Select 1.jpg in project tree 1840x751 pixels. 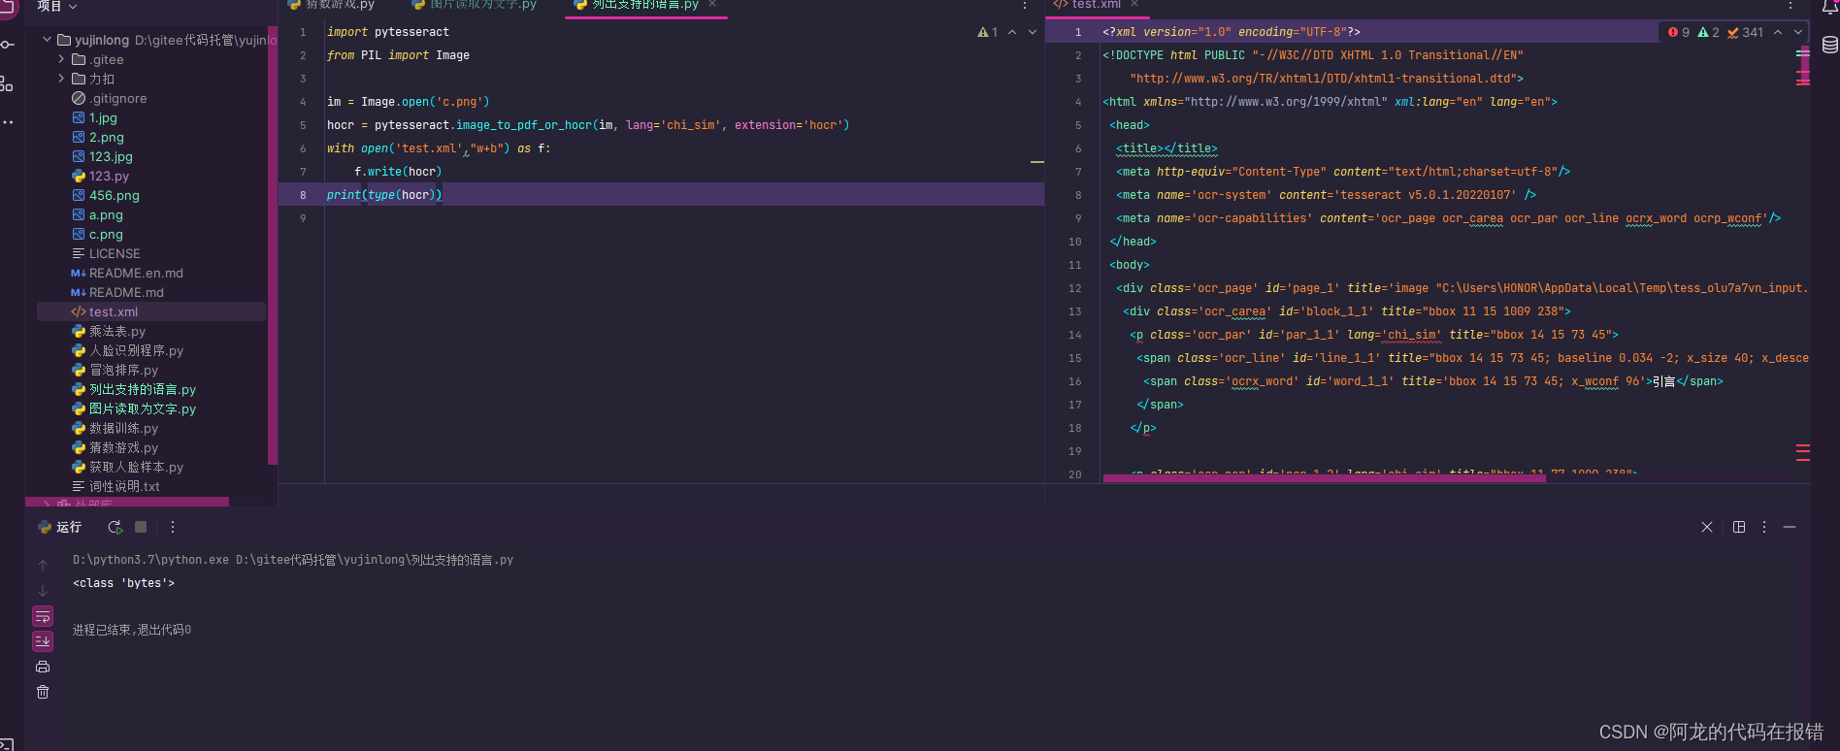tap(95, 117)
